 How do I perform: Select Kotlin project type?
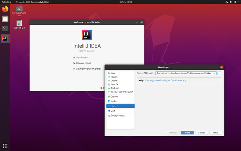[x=120, y=101]
